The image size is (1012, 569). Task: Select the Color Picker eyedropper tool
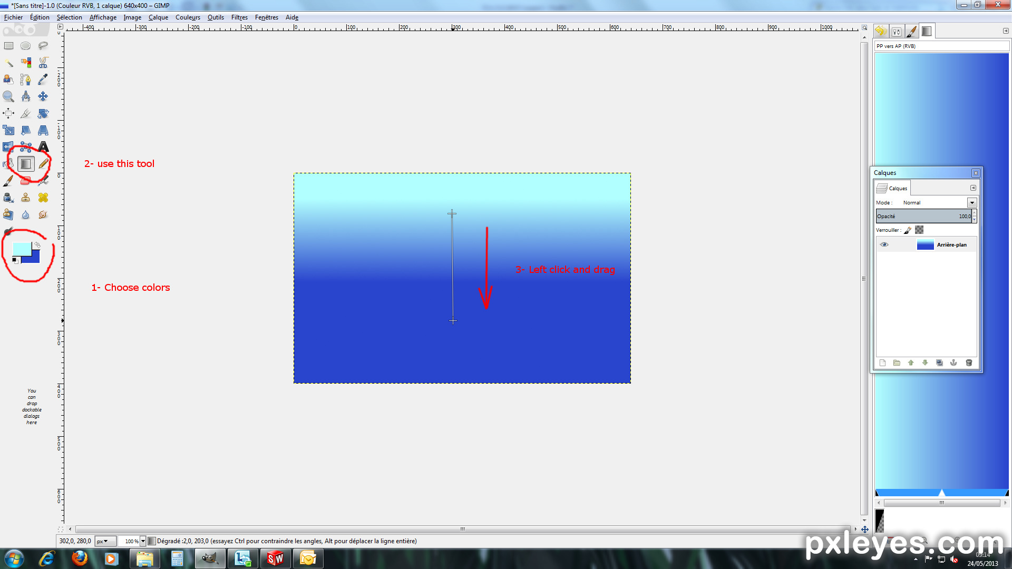point(43,80)
